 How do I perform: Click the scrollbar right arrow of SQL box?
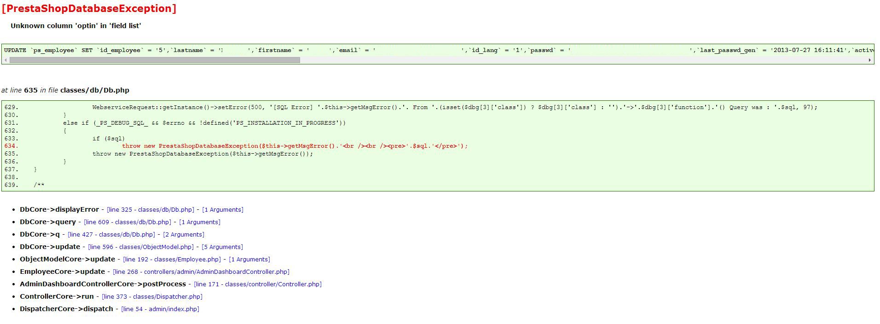tap(869, 60)
